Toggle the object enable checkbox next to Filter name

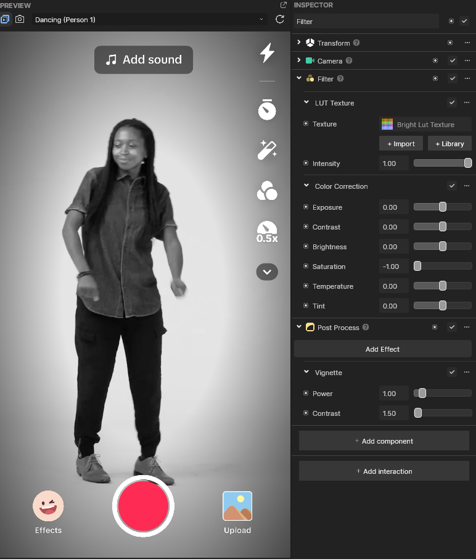click(x=464, y=21)
